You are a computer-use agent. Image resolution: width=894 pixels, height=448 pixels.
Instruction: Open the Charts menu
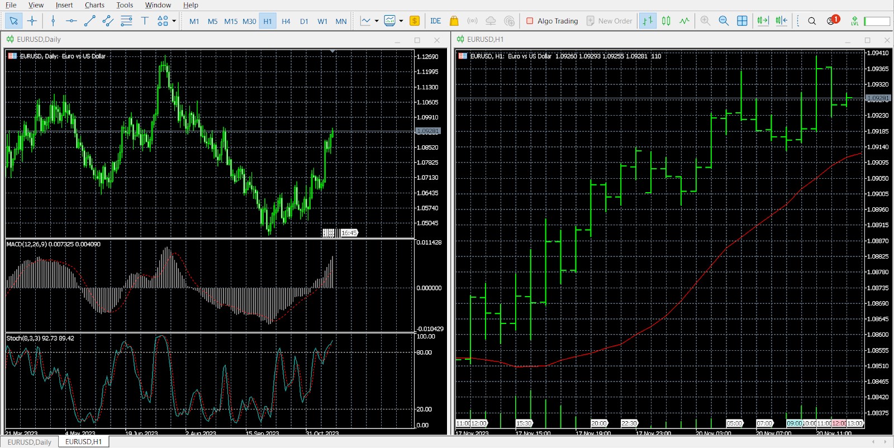click(94, 5)
